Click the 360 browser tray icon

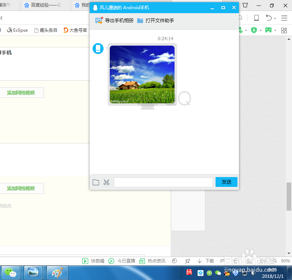click(209, 273)
